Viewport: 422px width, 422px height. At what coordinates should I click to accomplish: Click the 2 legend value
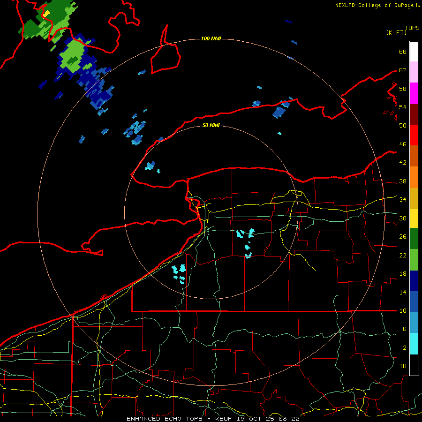(x=404, y=348)
